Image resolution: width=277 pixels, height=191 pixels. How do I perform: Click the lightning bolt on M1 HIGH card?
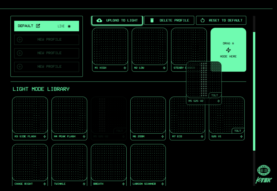pyautogui.click(x=125, y=68)
